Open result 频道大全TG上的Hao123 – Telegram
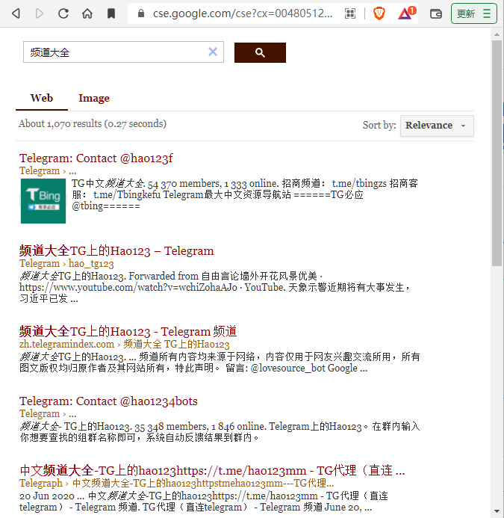Screen dimensions: 504x518 pos(116,250)
